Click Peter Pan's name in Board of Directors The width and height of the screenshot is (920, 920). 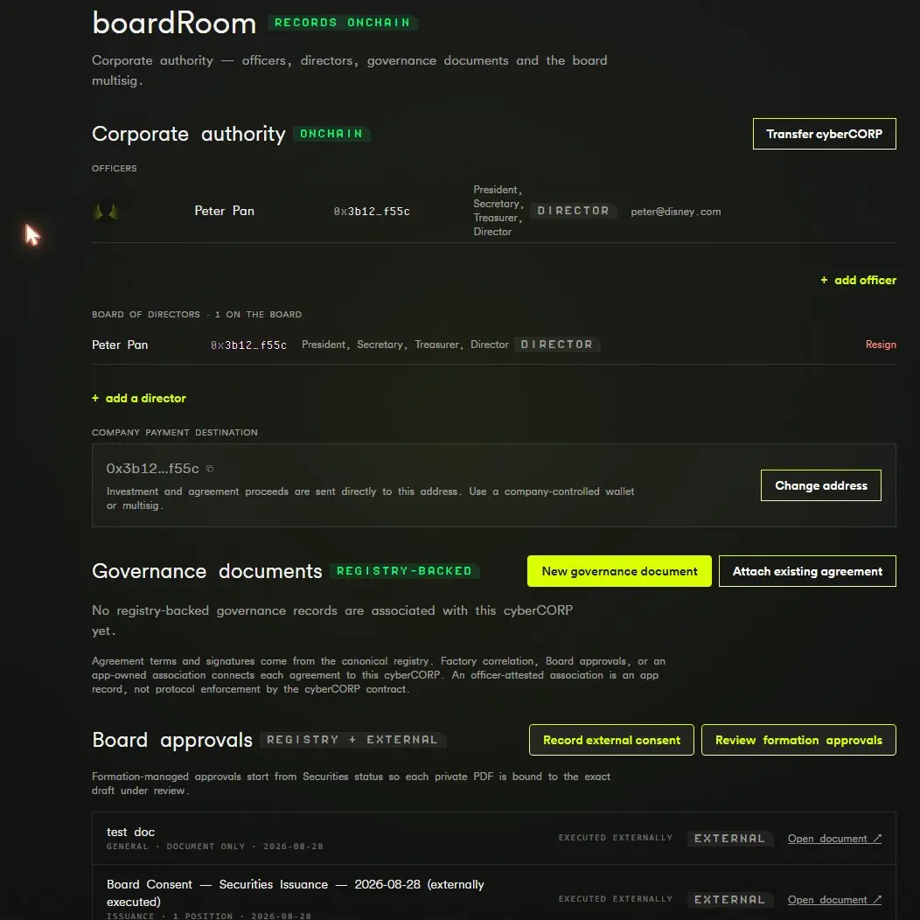(121, 345)
